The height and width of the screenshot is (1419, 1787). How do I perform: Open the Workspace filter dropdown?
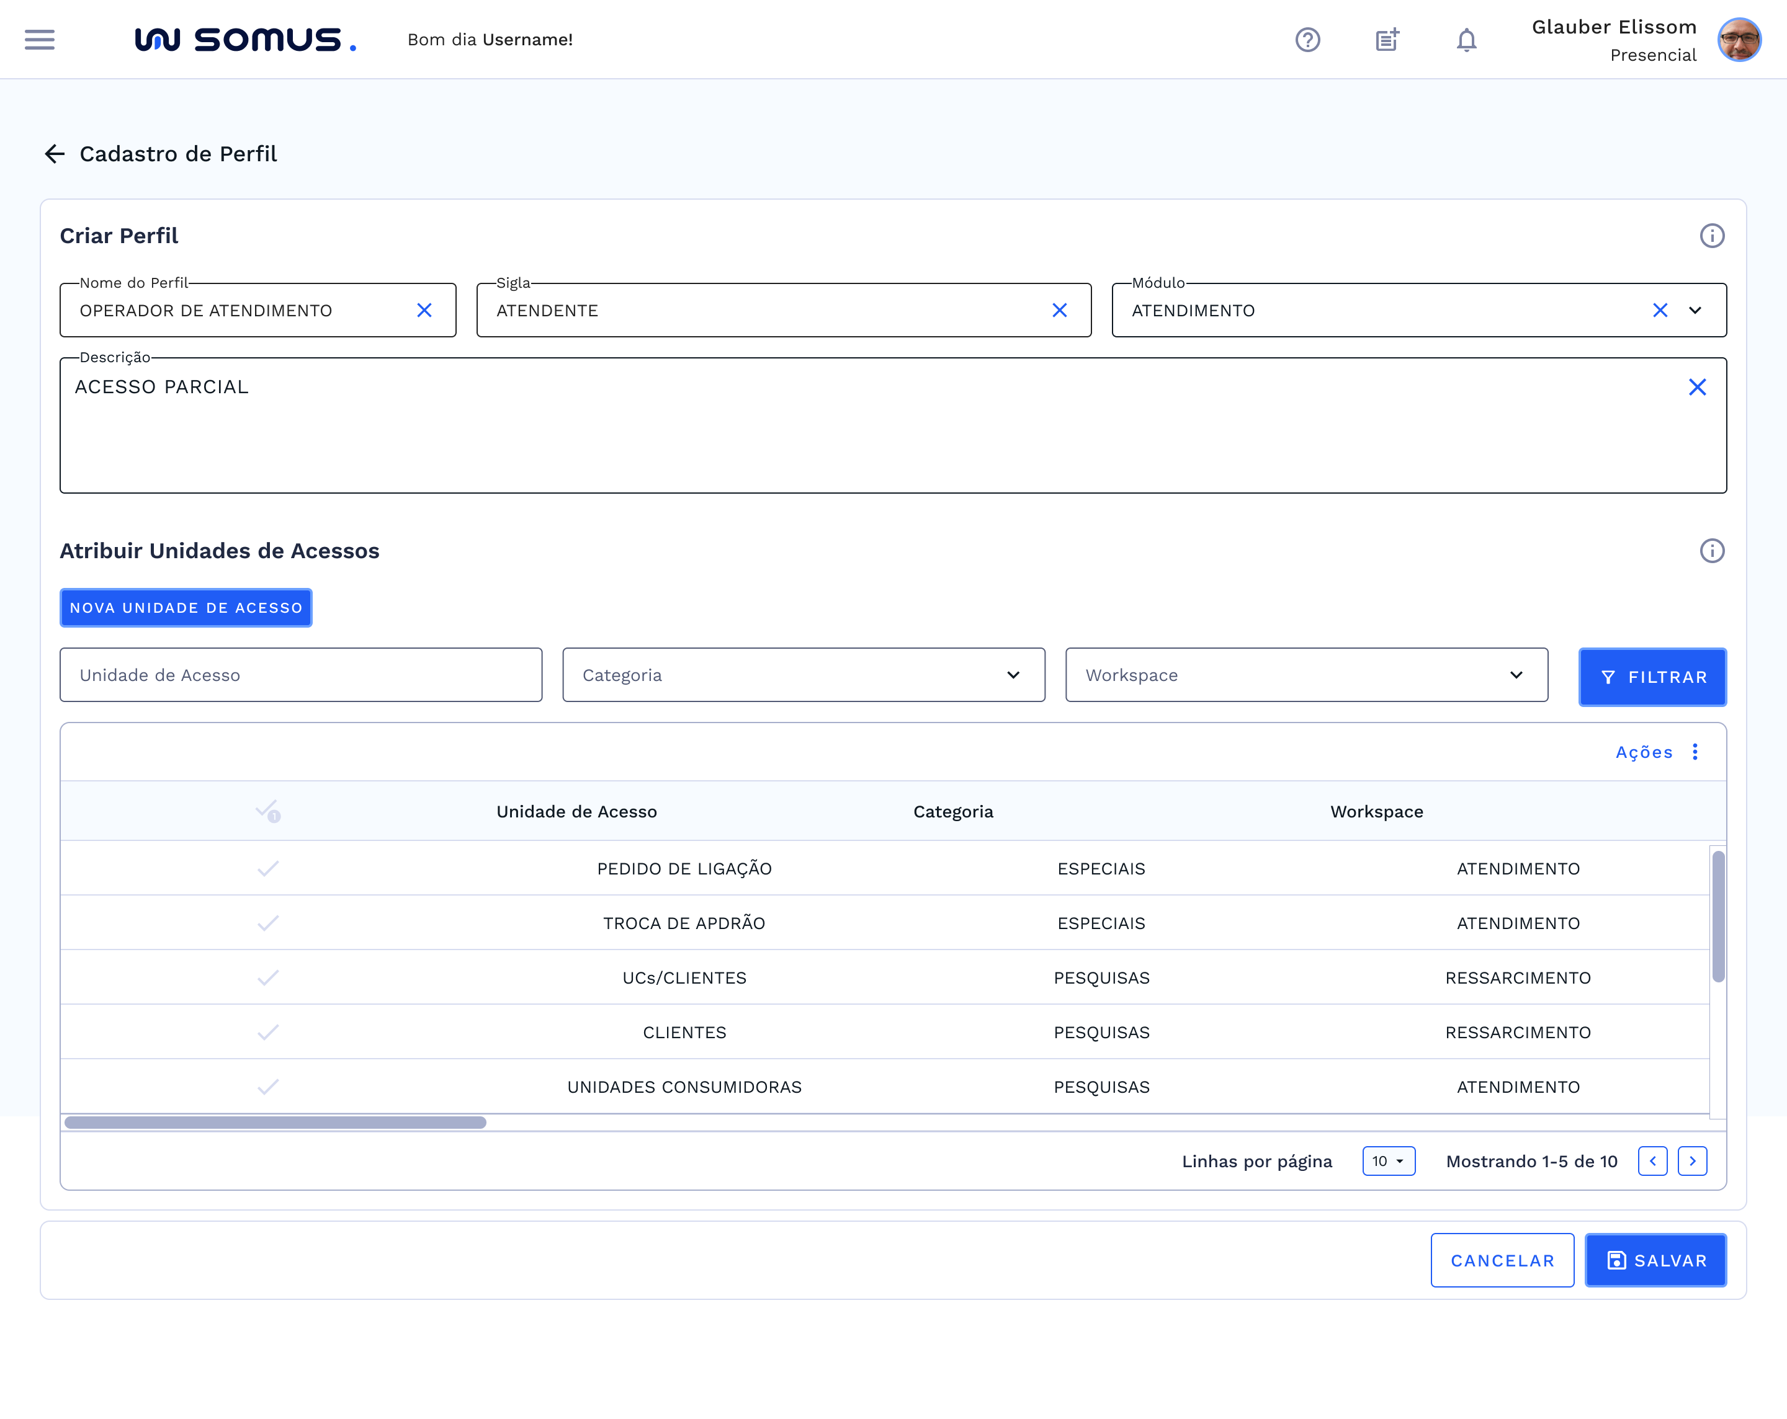coord(1306,675)
